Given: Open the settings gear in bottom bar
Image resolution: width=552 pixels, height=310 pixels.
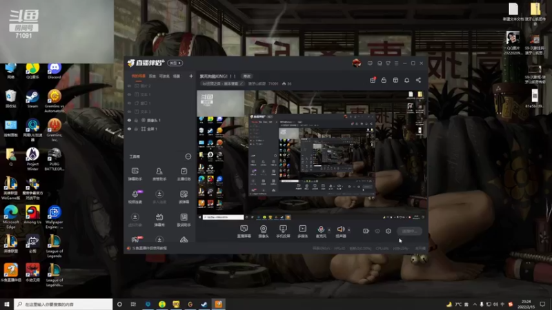Looking at the screenshot, I should (x=388, y=231).
